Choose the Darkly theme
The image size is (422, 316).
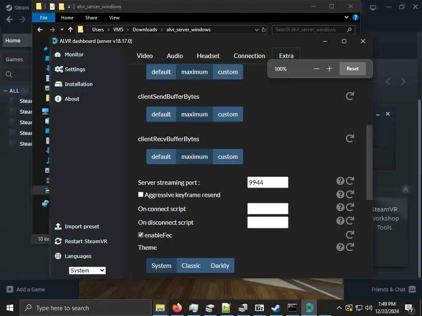point(220,265)
